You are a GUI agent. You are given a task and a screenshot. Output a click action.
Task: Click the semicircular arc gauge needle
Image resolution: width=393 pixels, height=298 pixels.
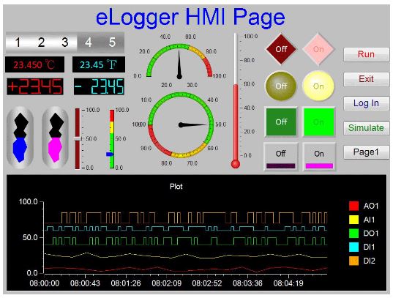click(179, 64)
